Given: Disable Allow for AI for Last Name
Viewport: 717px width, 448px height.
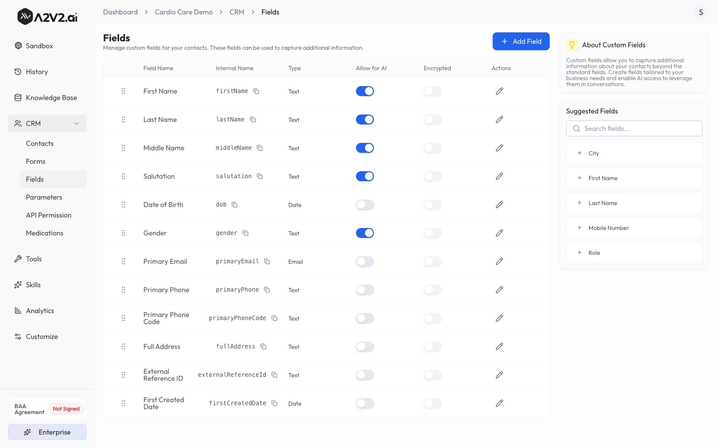Looking at the screenshot, I should [365, 119].
